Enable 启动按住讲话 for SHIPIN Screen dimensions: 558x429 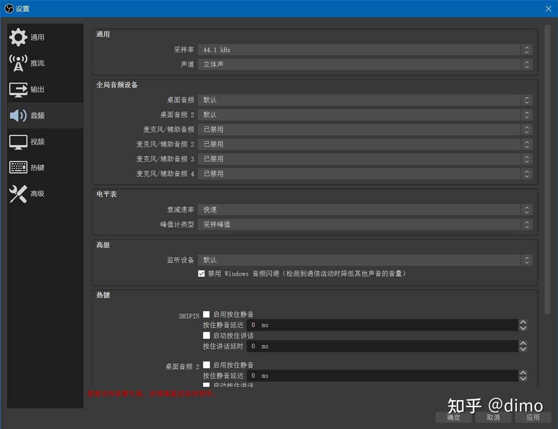pos(206,335)
